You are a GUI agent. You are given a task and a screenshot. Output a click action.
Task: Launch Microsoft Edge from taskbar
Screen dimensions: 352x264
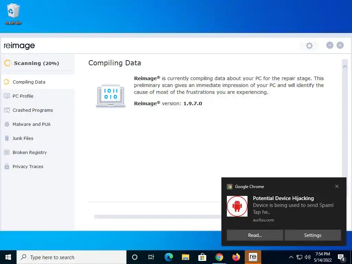click(168, 257)
